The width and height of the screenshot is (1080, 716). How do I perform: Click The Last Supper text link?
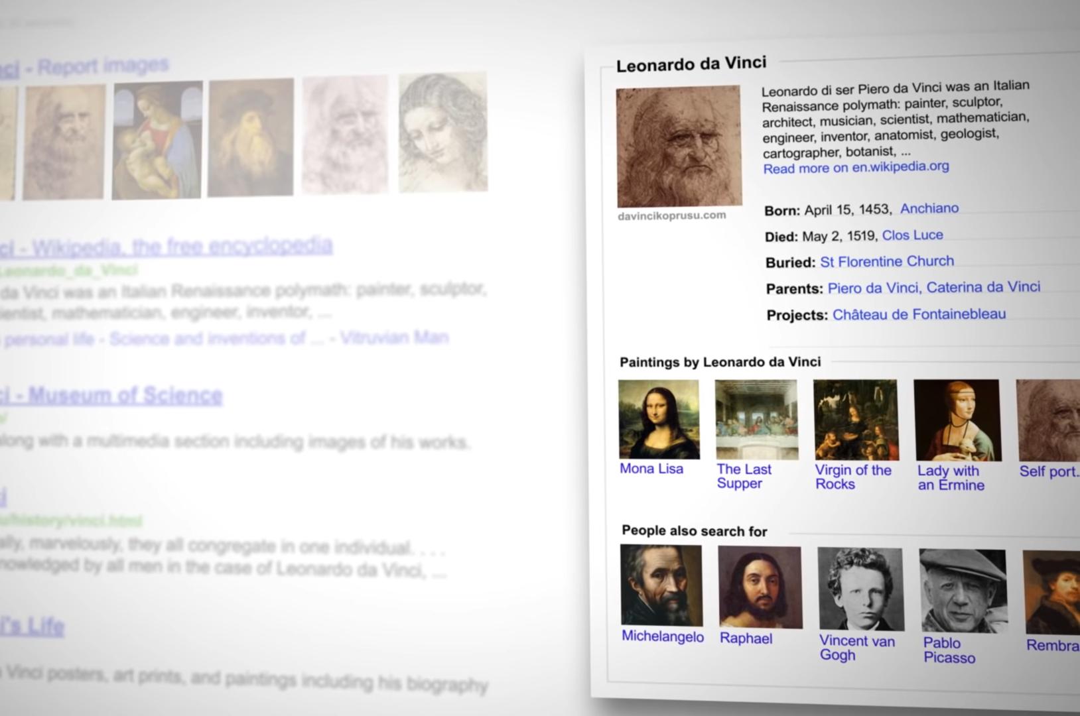pos(744,476)
